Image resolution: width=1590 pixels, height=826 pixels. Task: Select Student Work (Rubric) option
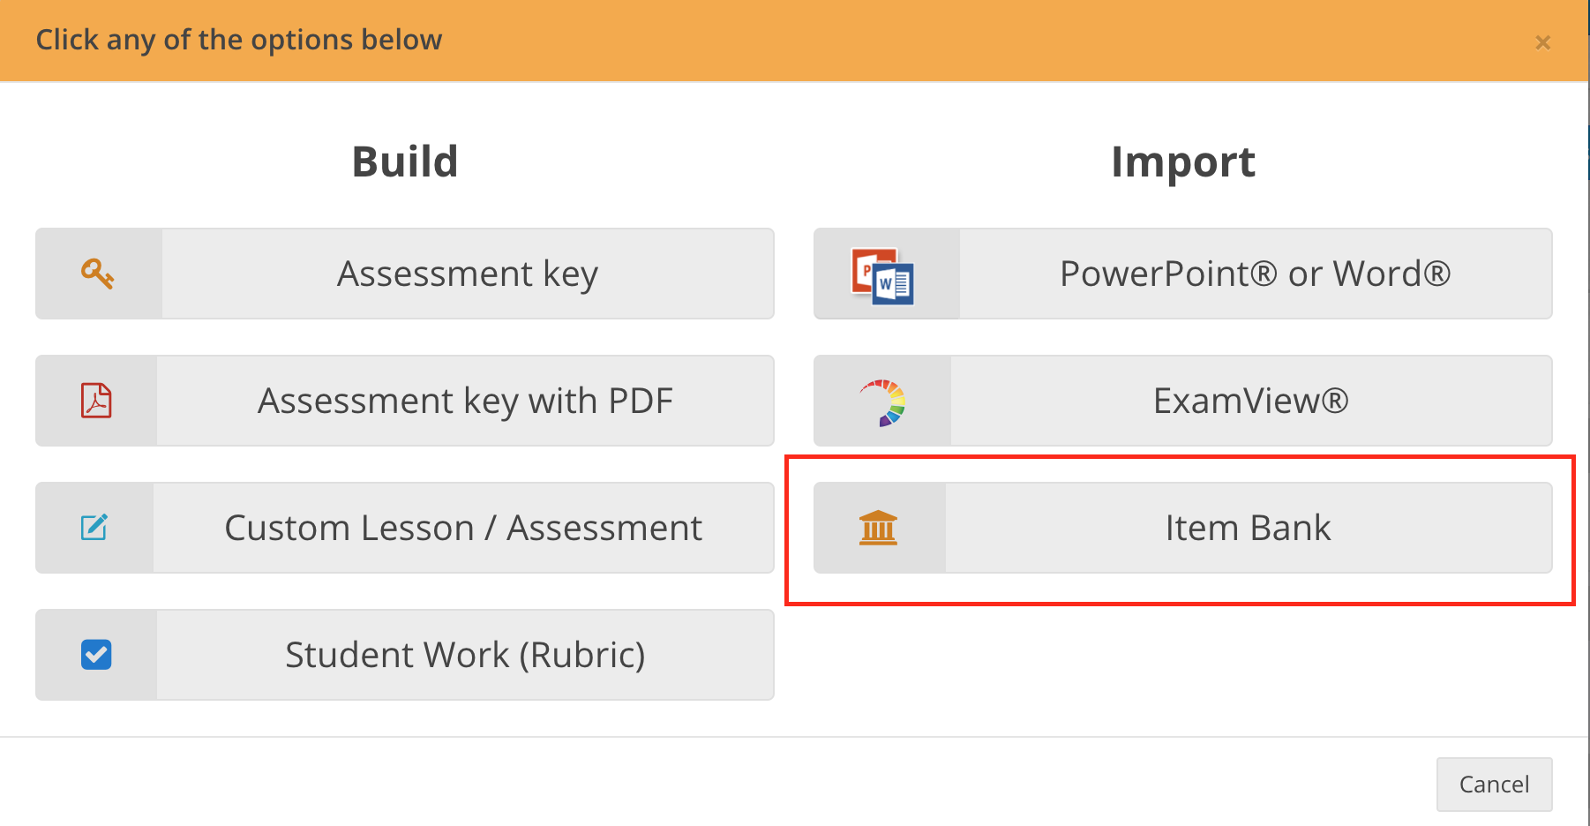tap(465, 655)
